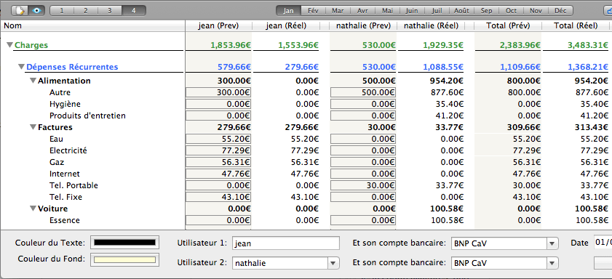Screen dimensions: 612x279
Task: Select level 1 segment
Action: coord(62,10)
